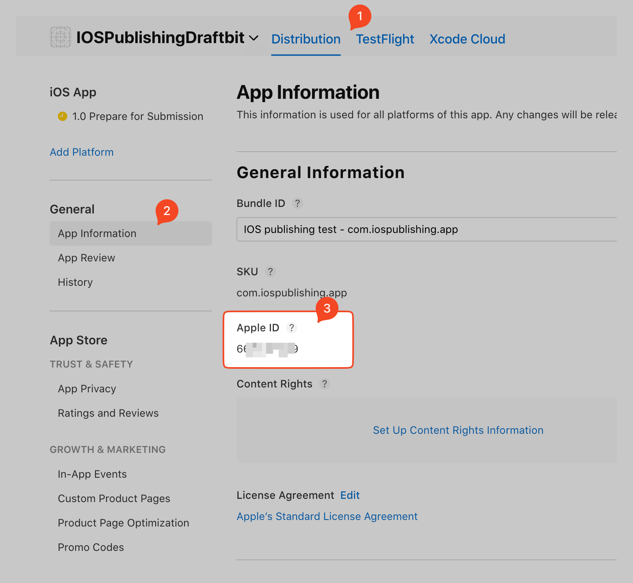
Task: Edit the License Agreement
Action: tap(350, 495)
